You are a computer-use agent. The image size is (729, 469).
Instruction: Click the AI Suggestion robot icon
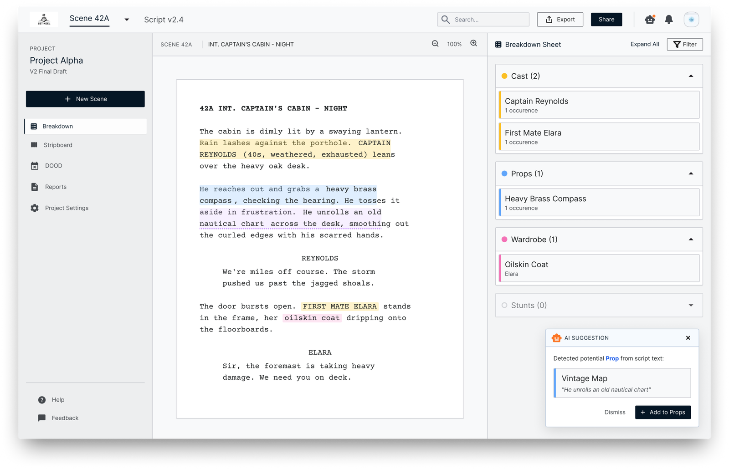coord(556,337)
